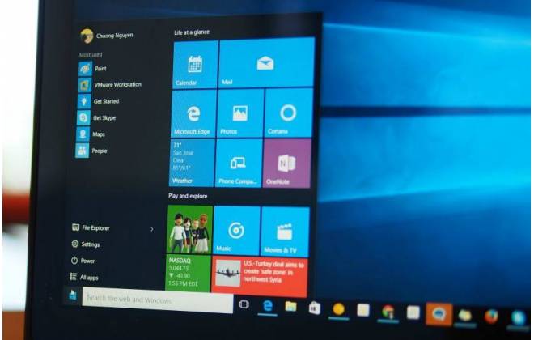Expand the File Explorer jump list arrow
Screen dimensions: 534x340
point(152,229)
